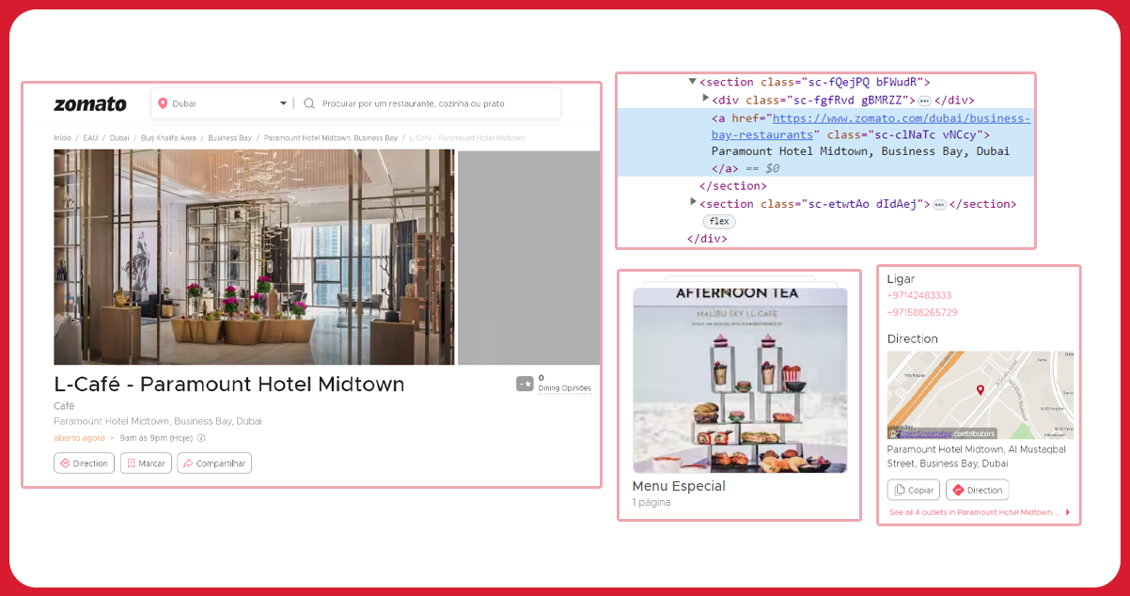Open the Afternoon Tea menu thumbnail
The height and width of the screenshot is (596, 1130).
[740, 380]
